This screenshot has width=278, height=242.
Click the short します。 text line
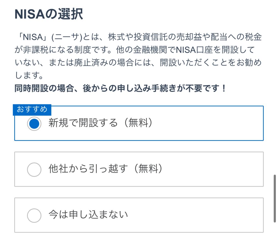29,76
